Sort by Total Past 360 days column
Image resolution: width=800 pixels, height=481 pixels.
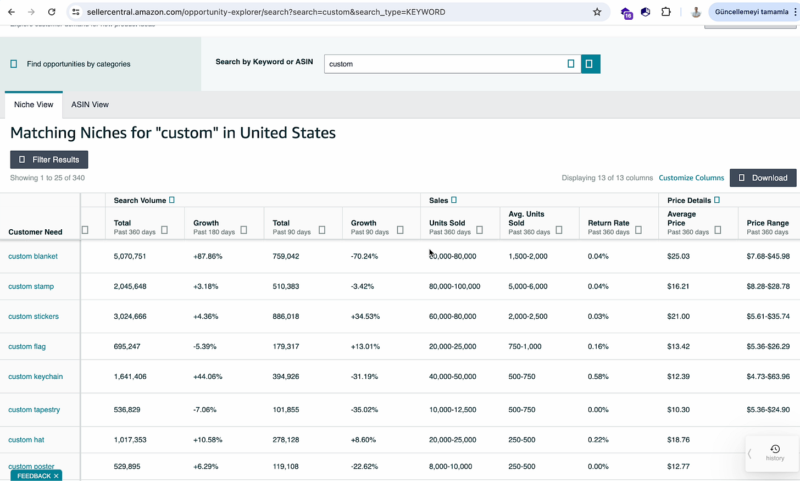(164, 230)
